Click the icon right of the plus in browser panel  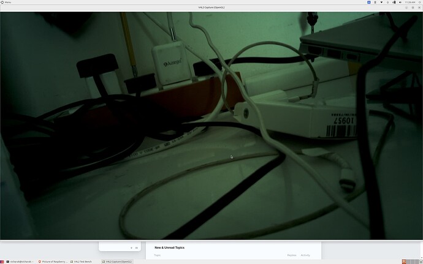point(137,248)
